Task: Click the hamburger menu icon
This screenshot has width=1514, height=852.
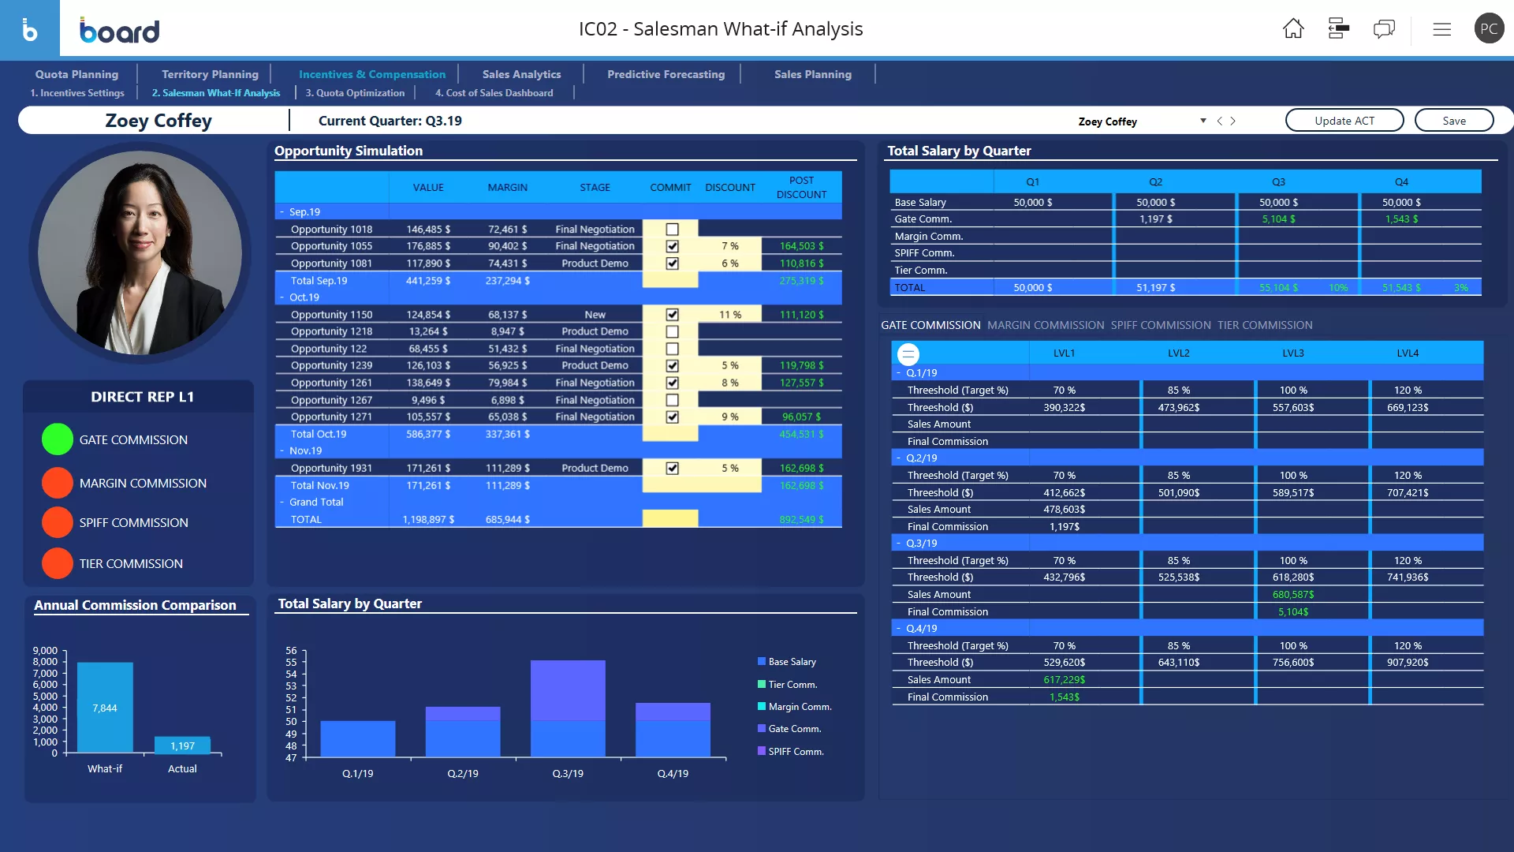Action: point(1441,28)
